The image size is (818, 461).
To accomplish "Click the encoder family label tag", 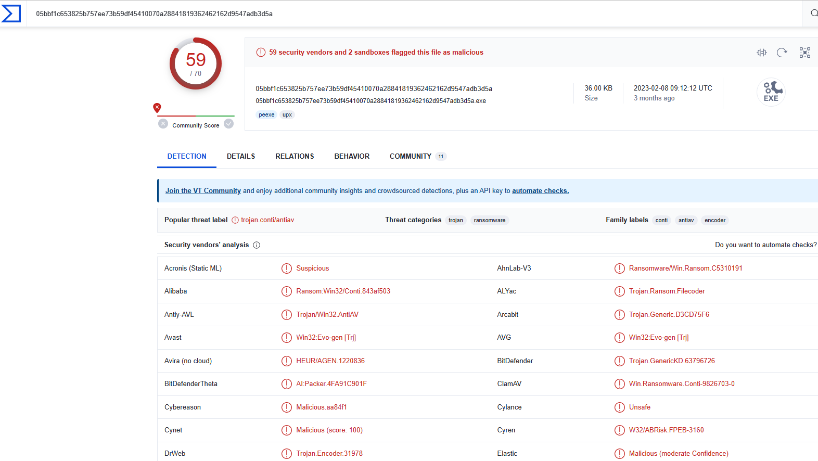I will coord(715,220).
